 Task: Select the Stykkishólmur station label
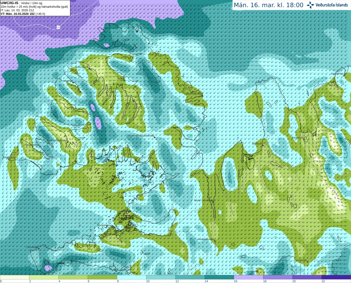point(105,225)
